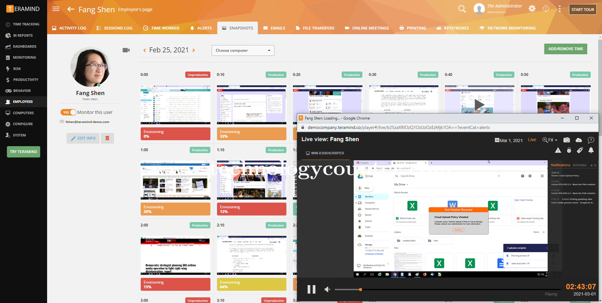Click the video camera icon near profile photo

pyautogui.click(x=126, y=50)
